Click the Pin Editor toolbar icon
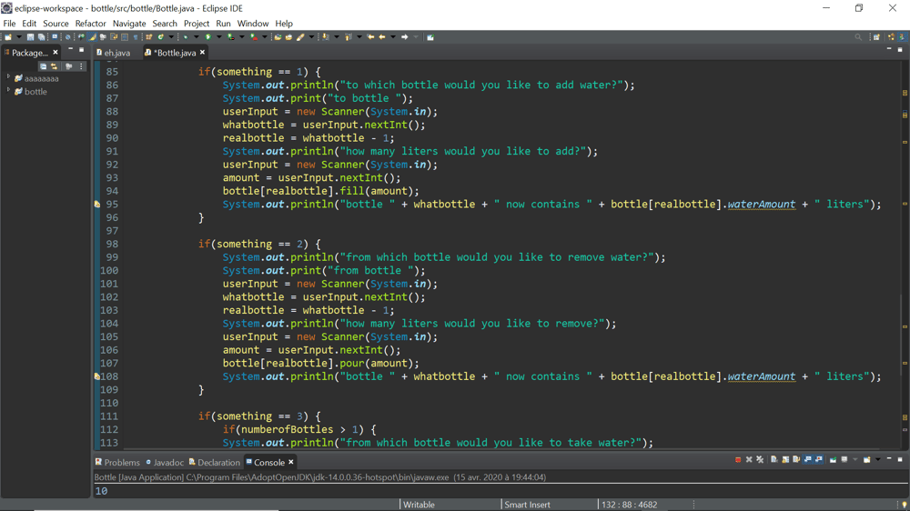Viewport: 910px width, 511px height. coord(430,37)
